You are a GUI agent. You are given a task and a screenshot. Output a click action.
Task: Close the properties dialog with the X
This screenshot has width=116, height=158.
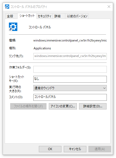pos(109,7)
